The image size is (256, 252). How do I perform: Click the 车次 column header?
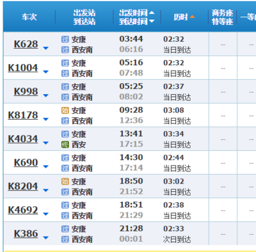pyautogui.click(x=29, y=17)
